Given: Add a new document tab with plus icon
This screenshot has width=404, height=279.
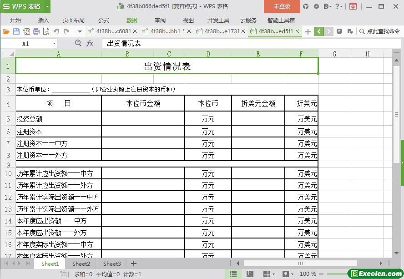Looking at the screenshot, I should pos(308,32).
